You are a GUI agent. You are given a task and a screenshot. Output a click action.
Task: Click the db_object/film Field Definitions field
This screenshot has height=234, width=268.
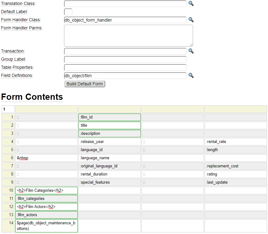pyautogui.click(x=125, y=76)
